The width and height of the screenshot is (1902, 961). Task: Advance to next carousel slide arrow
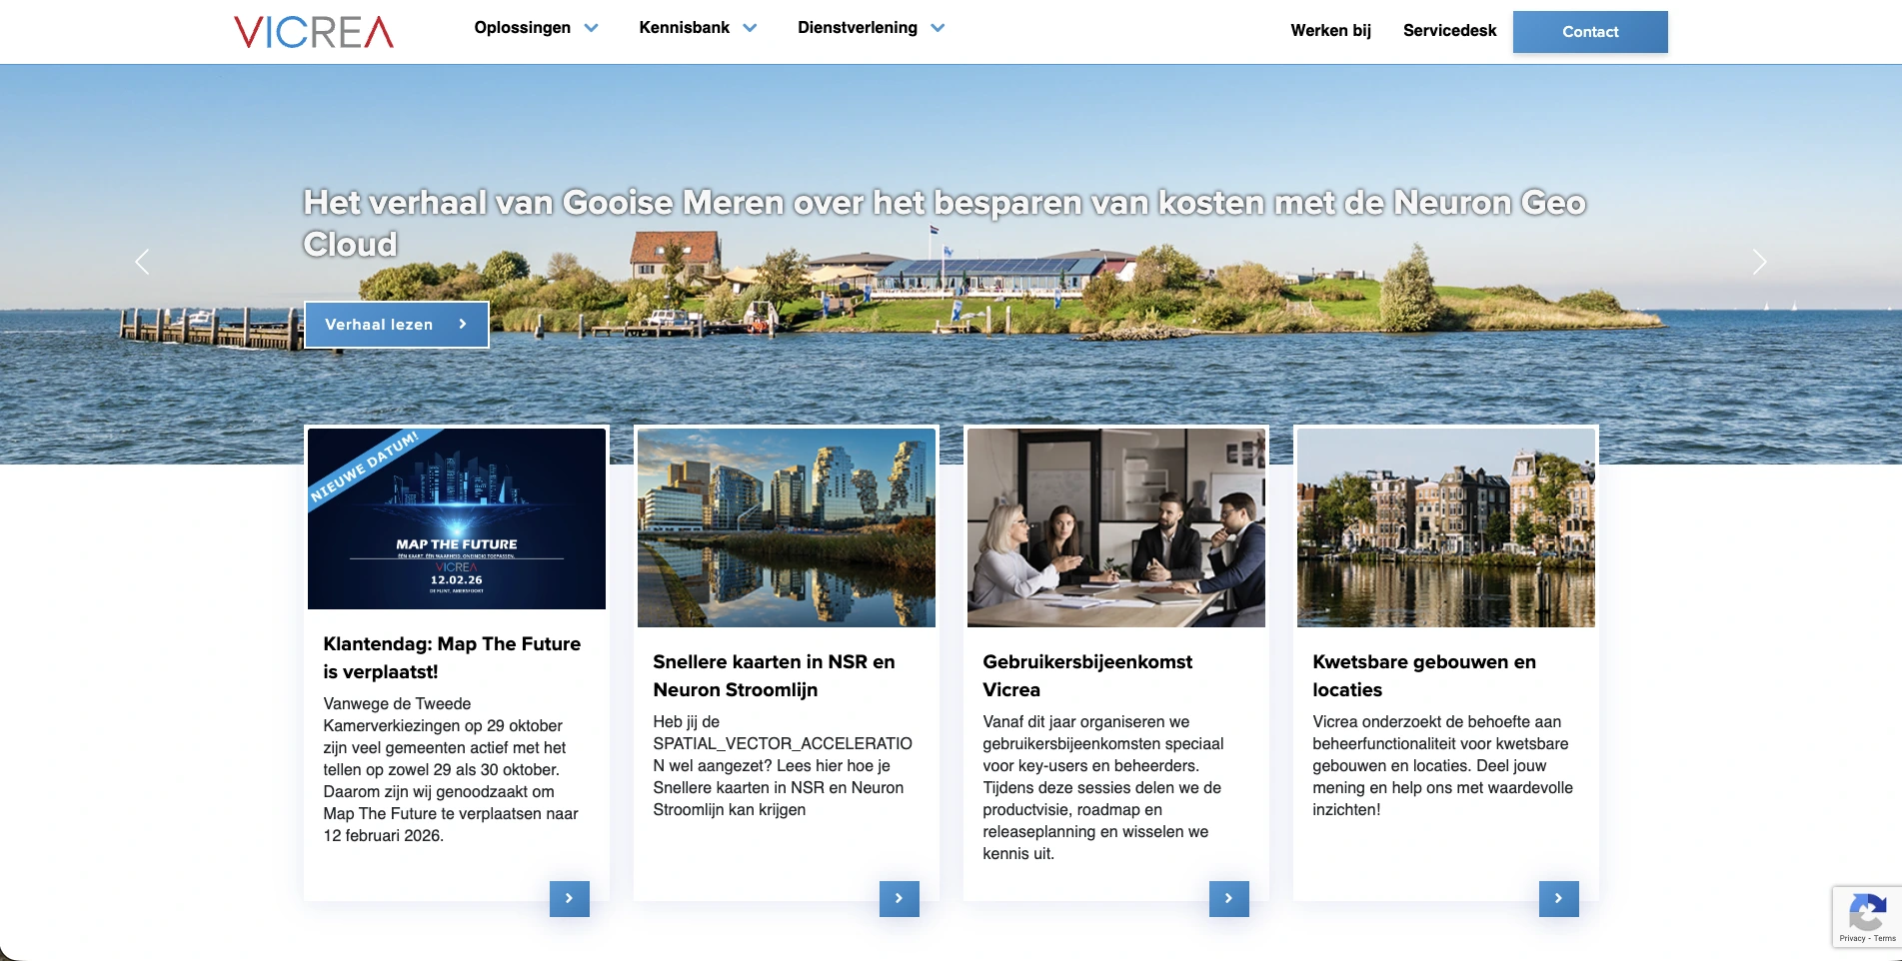click(1759, 262)
